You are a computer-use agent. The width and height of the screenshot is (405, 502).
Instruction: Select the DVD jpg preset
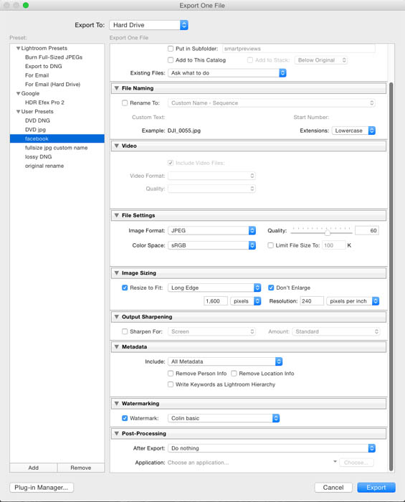point(35,130)
